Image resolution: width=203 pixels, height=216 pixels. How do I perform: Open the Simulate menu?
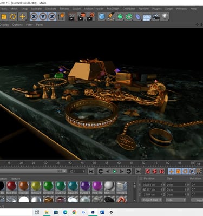[51, 9]
